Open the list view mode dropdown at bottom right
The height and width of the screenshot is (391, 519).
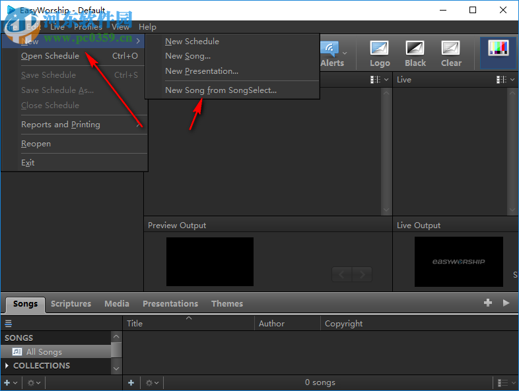pyautogui.click(x=506, y=382)
